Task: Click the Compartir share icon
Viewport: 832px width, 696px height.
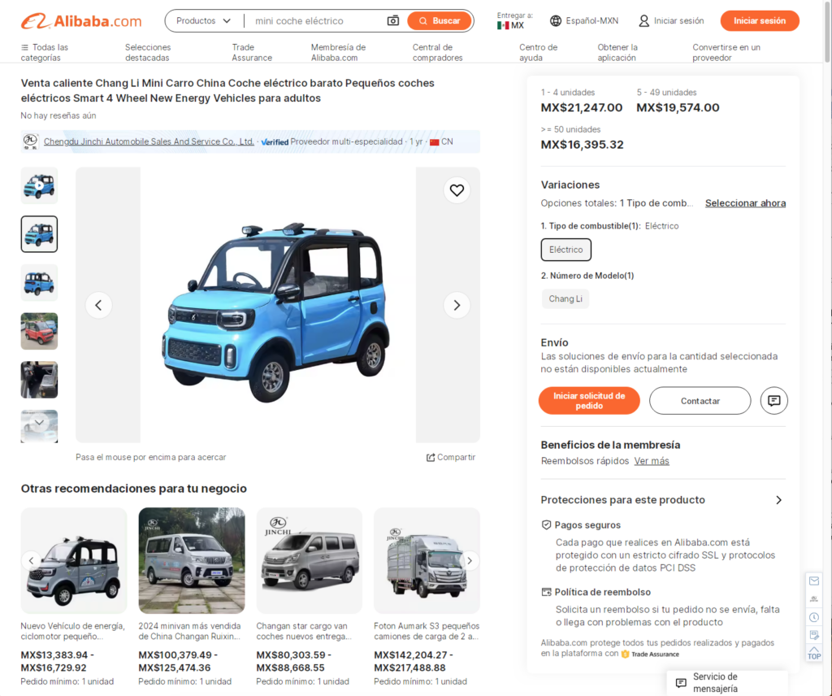Action: pyautogui.click(x=431, y=457)
